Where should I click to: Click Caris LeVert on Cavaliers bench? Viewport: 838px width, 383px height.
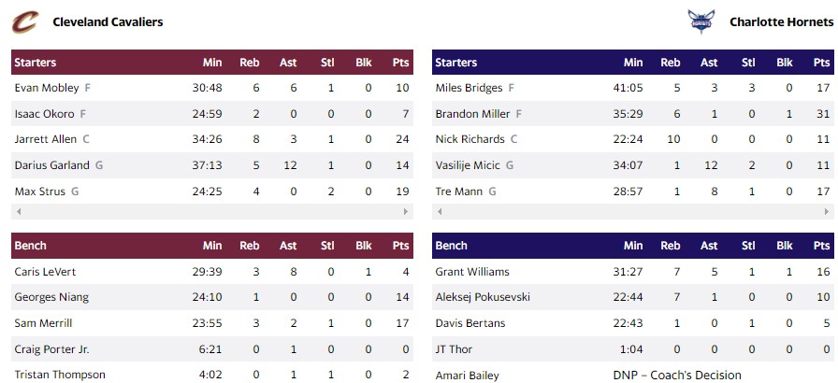coord(46,272)
